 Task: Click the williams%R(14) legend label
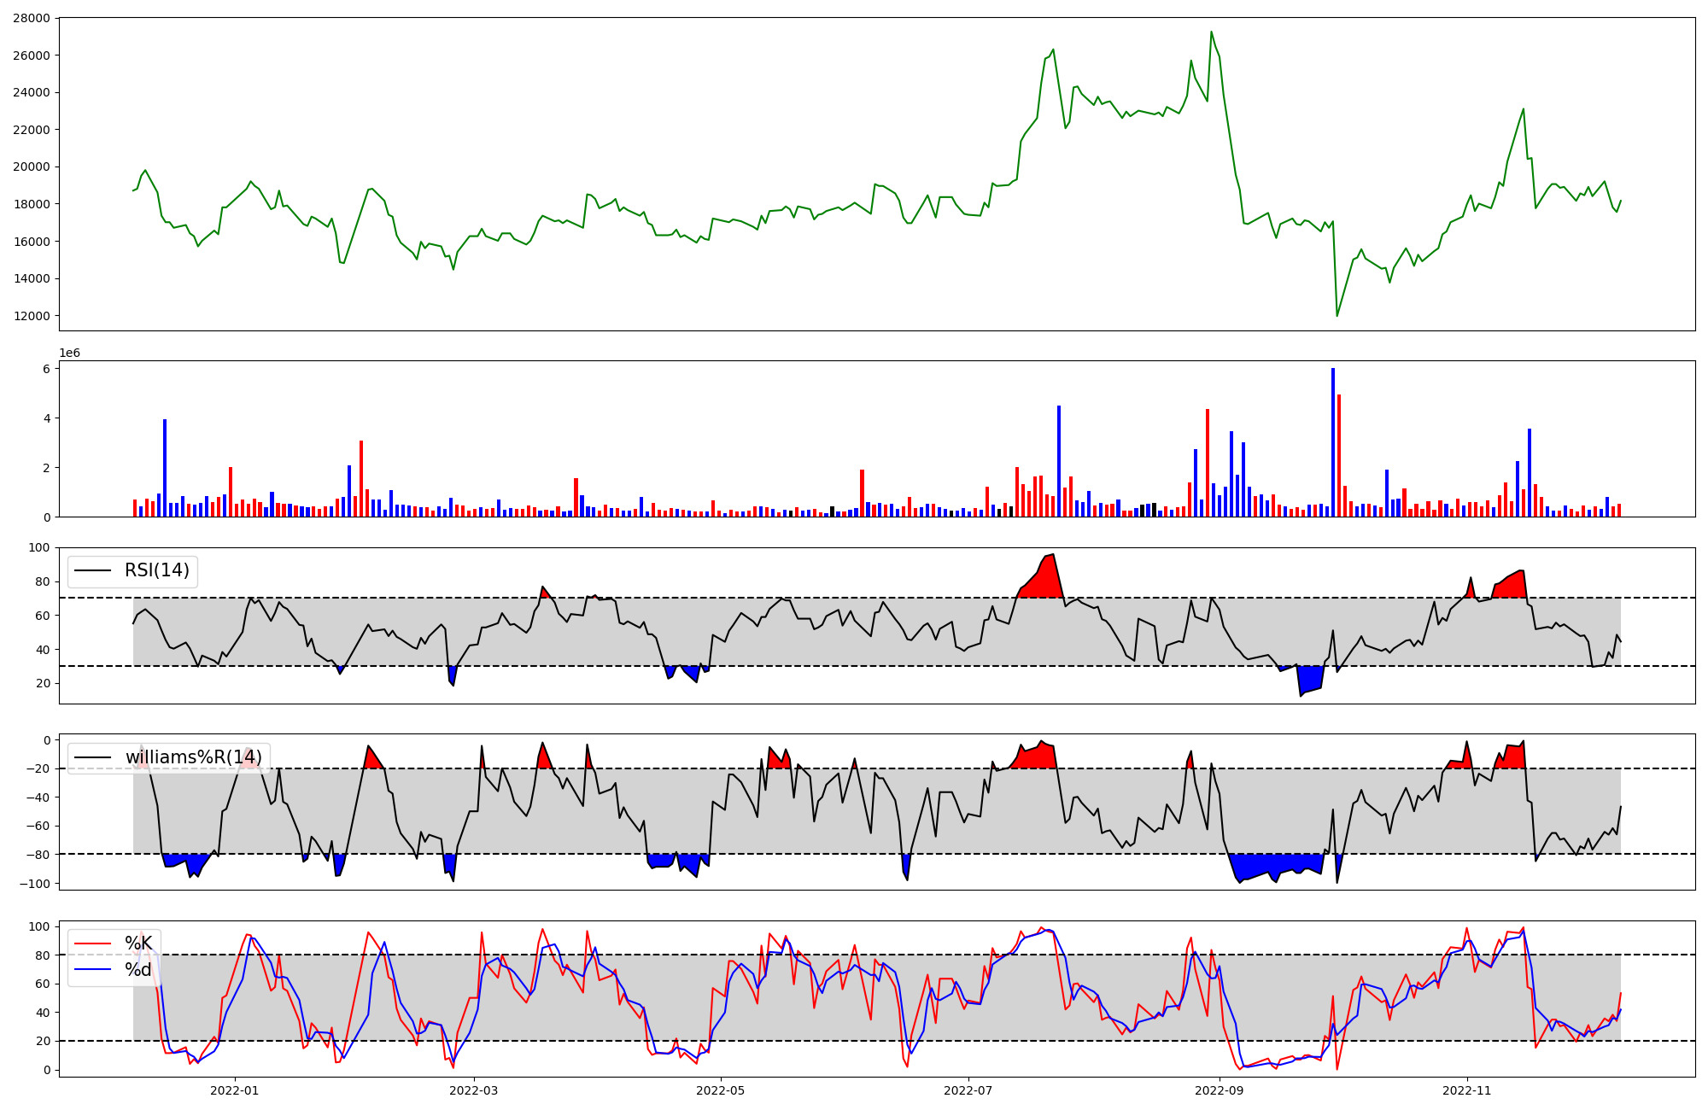coord(194,757)
